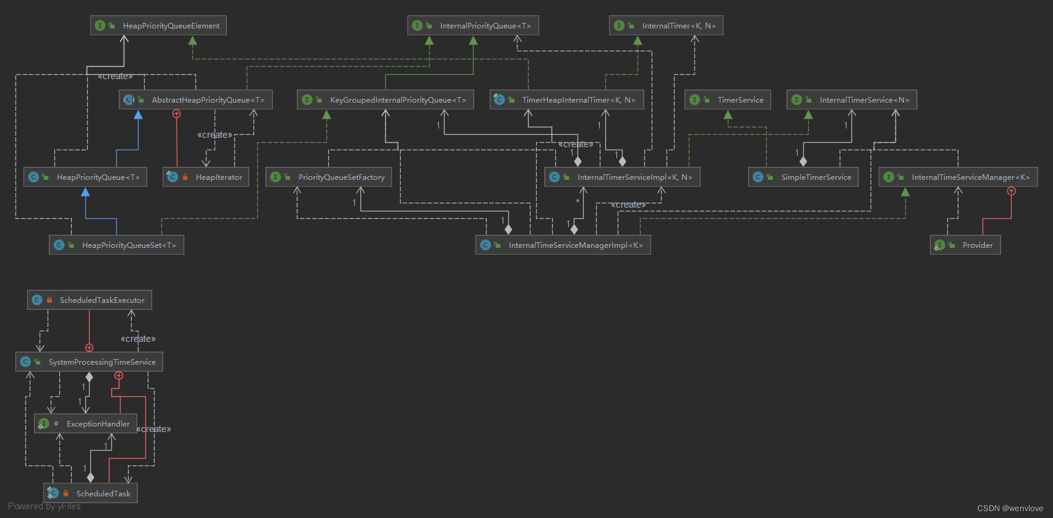Click interface icon of KeyGroupedInternalPriorityQueue<T>

coord(307,100)
